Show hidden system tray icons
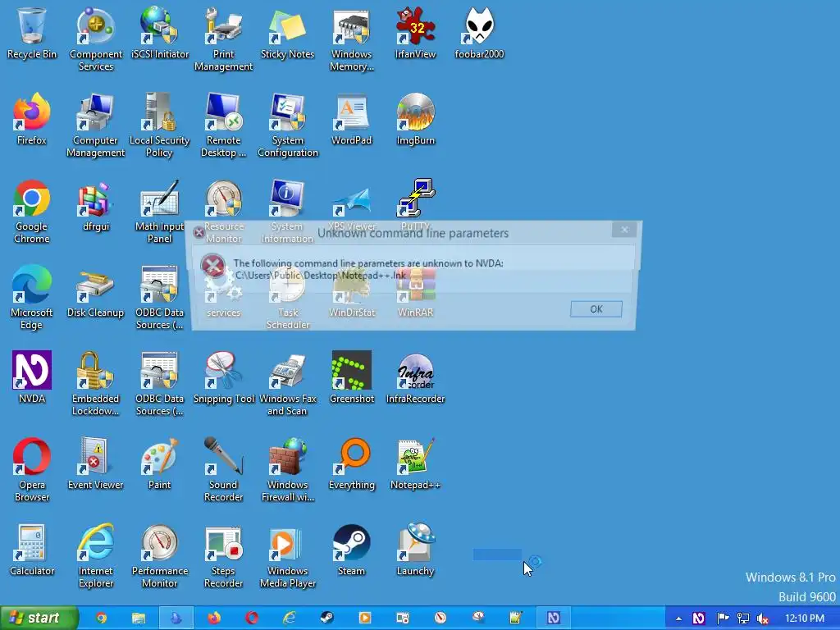 click(678, 619)
